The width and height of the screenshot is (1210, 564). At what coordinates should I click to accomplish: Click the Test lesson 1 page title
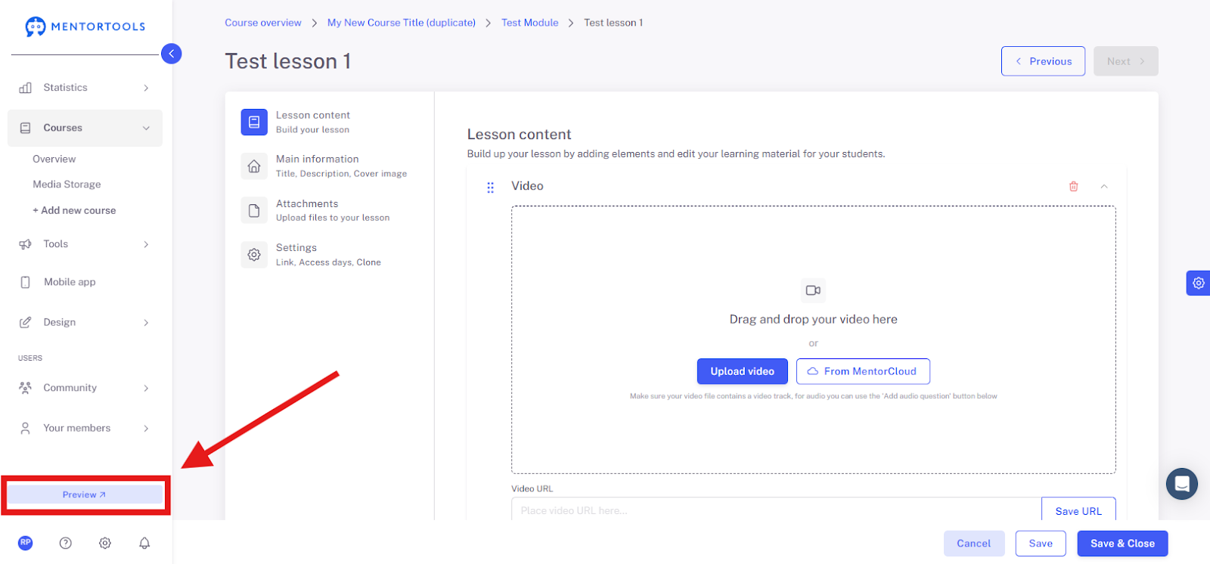[x=288, y=61]
